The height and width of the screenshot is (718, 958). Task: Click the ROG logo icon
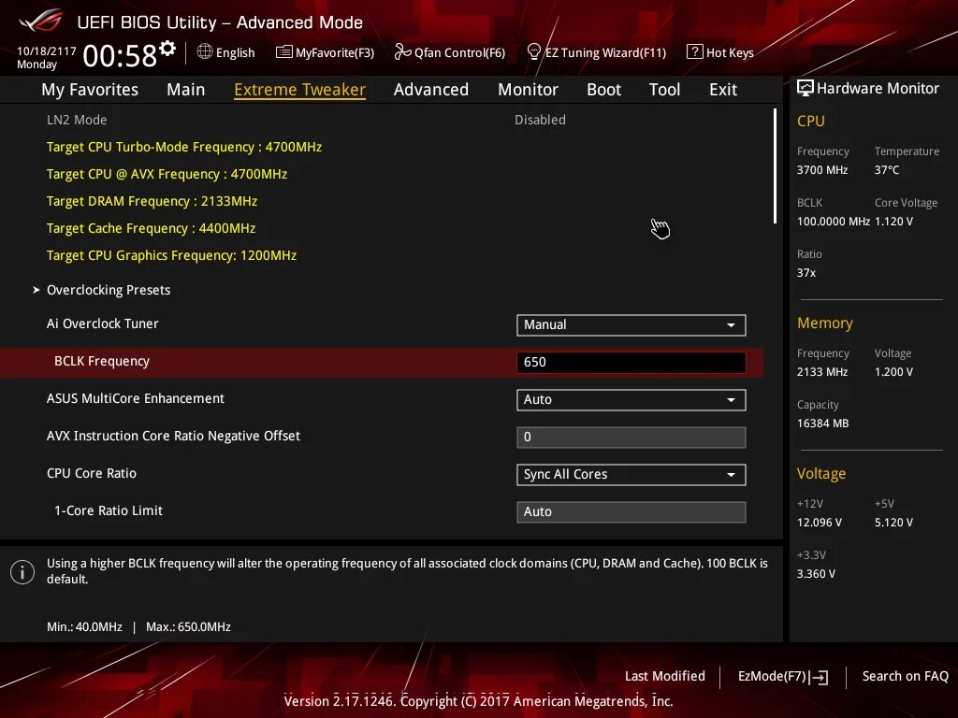(41, 22)
